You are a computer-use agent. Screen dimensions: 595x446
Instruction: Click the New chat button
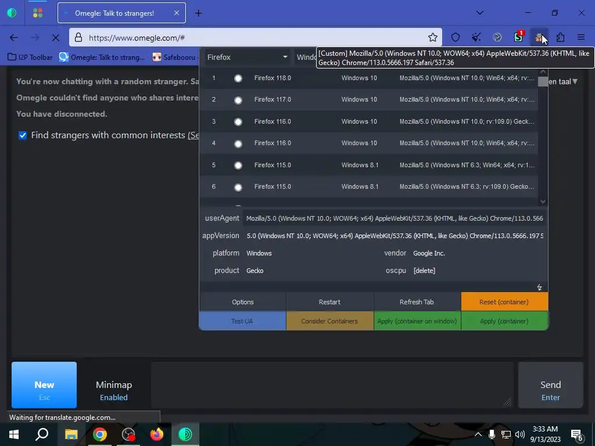[44, 385]
